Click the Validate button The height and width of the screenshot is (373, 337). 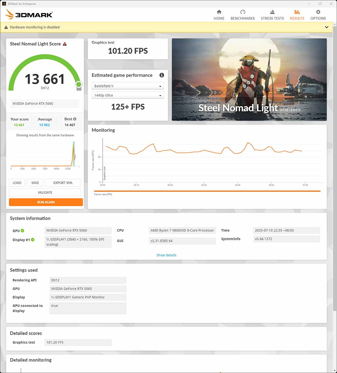45,193
